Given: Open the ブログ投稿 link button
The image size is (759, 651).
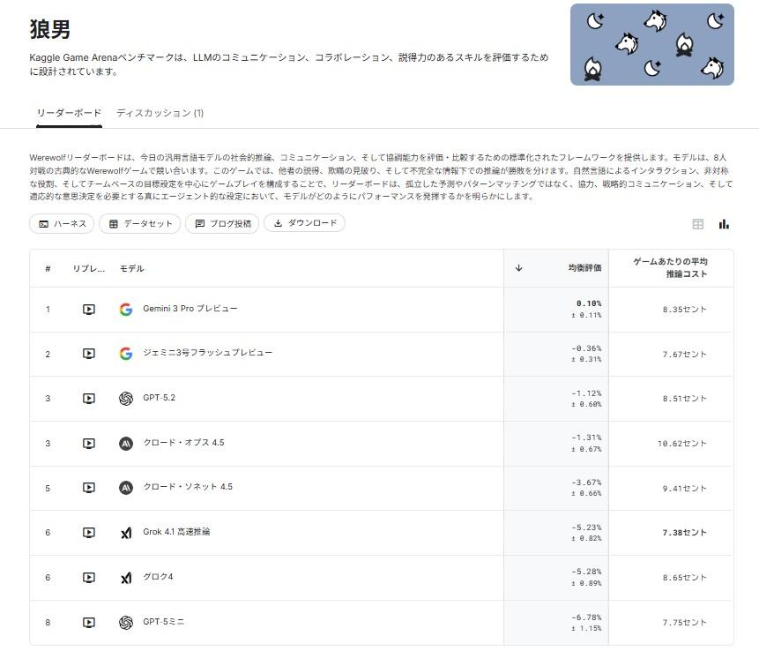Looking at the screenshot, I should coord(222,224).
